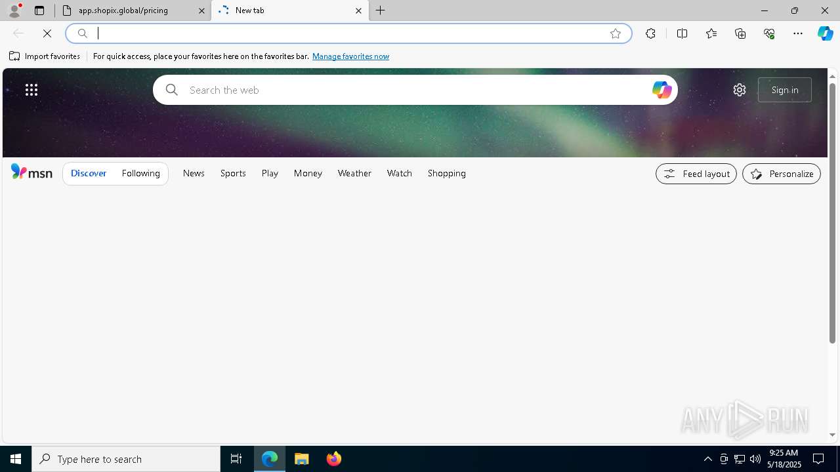
Task: Open the Weather section
Action: (354, 173)
